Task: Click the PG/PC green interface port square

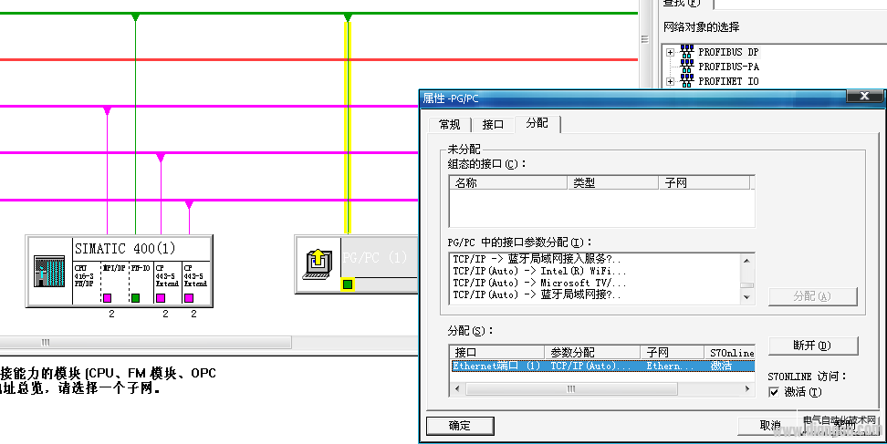Action: [x=347, y=284]
